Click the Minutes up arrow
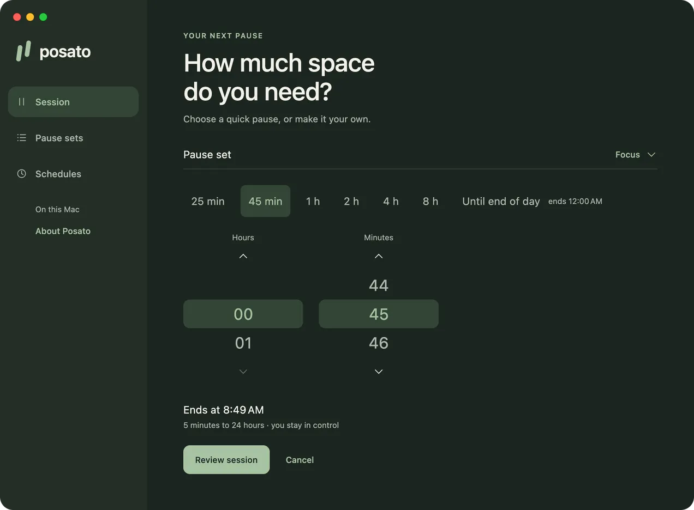This screenshot has width=694, height=510. pyautogui.click(x=379, y=256)
